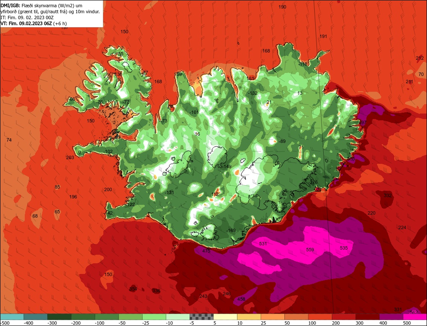427x326 pixels.
Task: Select the 196 map value in the west
Action: click(x=73, y=196)
